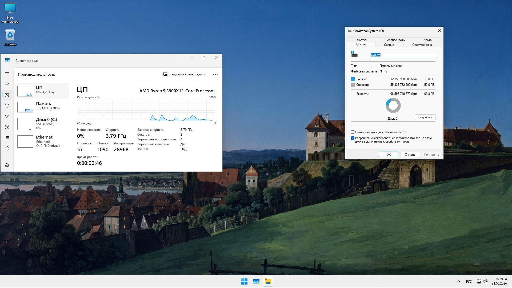Click capacity value 63,8 ГБ
The image size is (512, 288).
[429, 94]
